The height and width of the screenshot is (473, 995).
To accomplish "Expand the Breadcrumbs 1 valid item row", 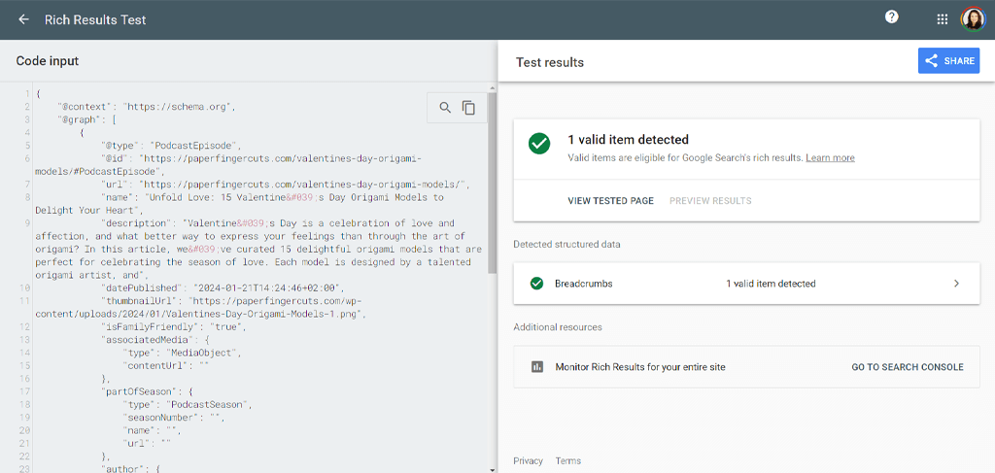I will coord(746,284).
